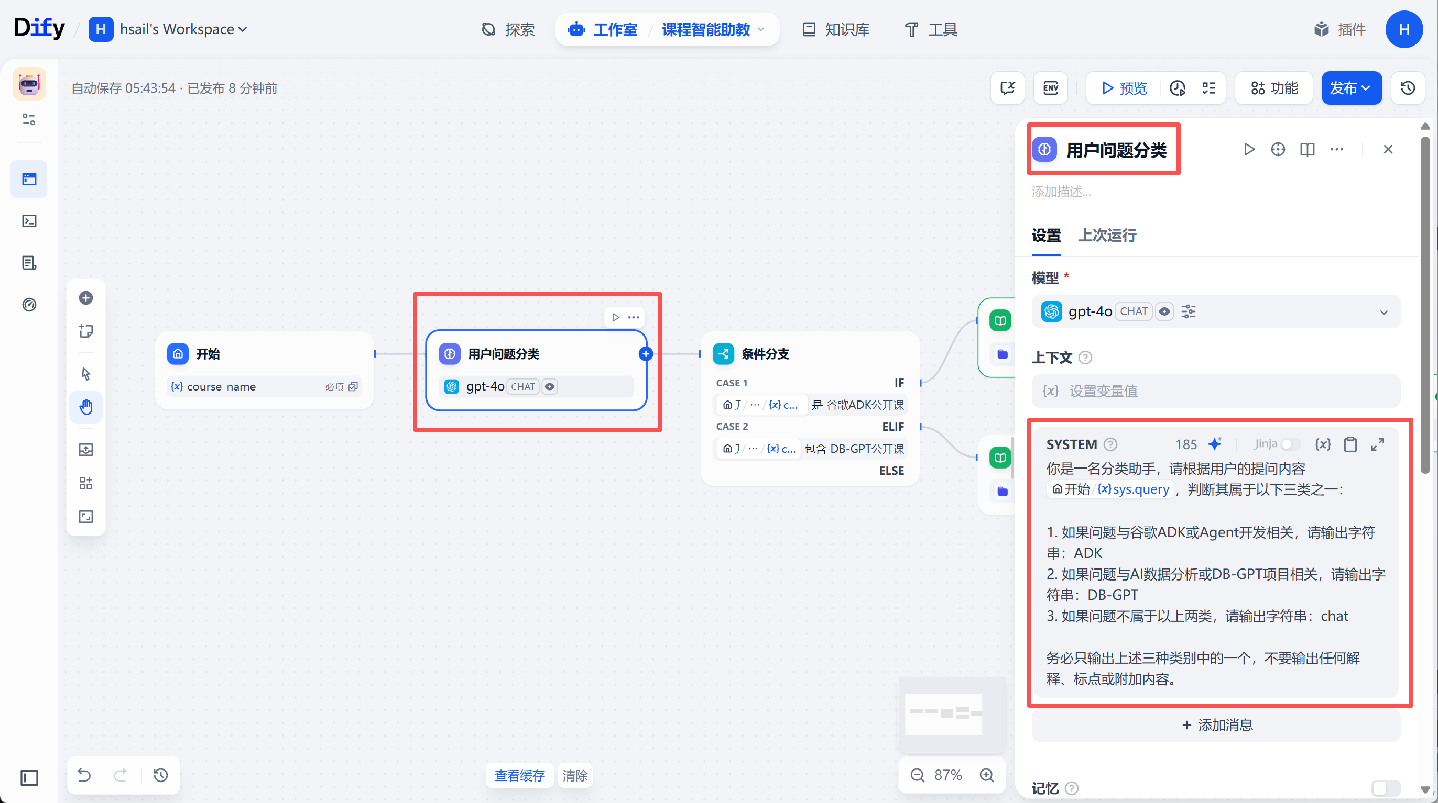Expand the 课程智能助教 app dropdown
This screenshot has height=803, width=1438.
pyautogui.click(x=713, y=29)
